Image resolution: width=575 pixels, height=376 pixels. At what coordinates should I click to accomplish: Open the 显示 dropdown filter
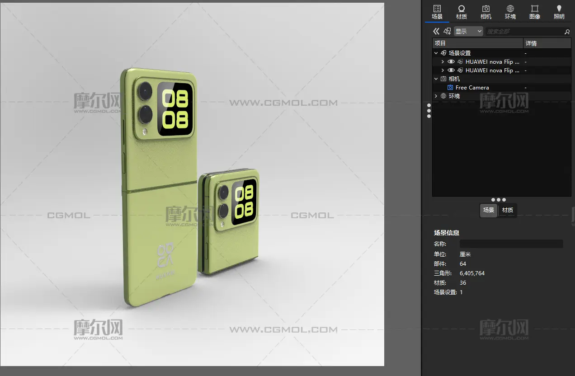coord(469,31)
